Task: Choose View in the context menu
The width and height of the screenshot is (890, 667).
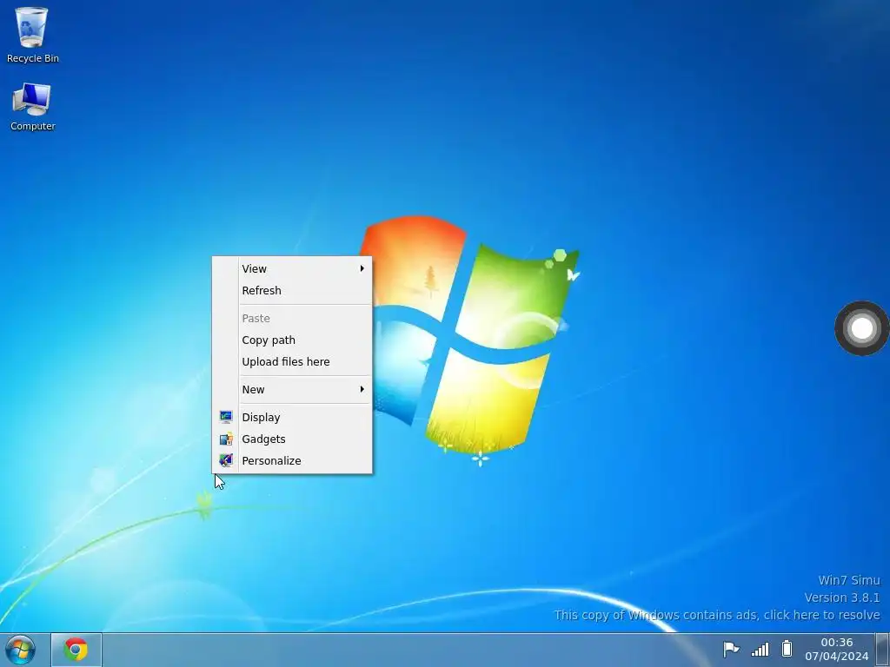Action: point(292,268)
